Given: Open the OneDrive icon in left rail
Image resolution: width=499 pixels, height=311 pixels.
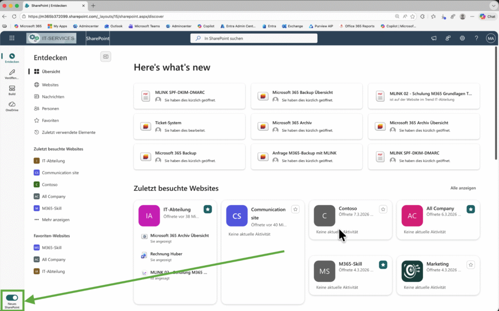Looking at the screenshot, I should pos(12,107).
